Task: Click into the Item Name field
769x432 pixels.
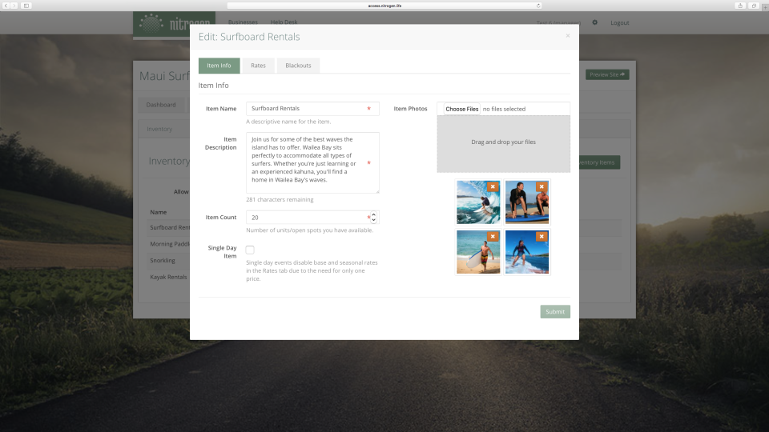Action: click(x=304, y=109)
